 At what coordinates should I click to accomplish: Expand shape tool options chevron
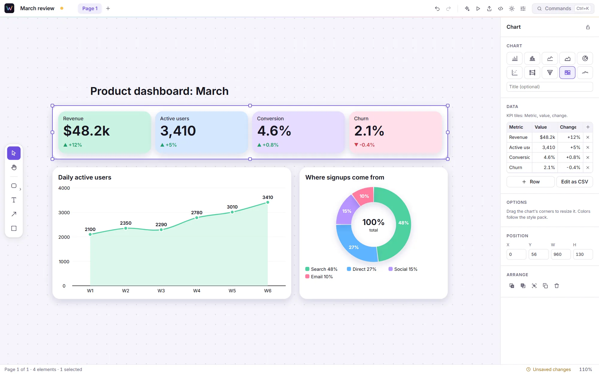[20, 189]
